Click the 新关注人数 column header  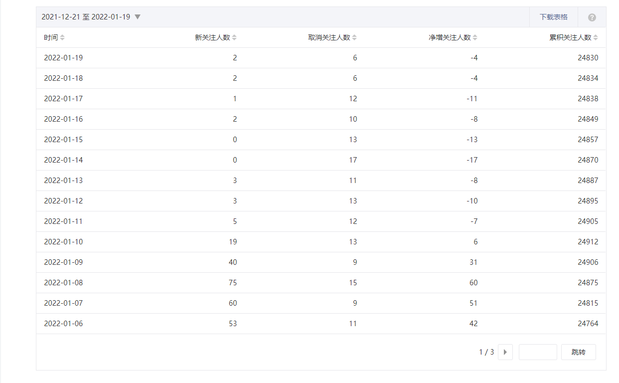coord(212,37)
